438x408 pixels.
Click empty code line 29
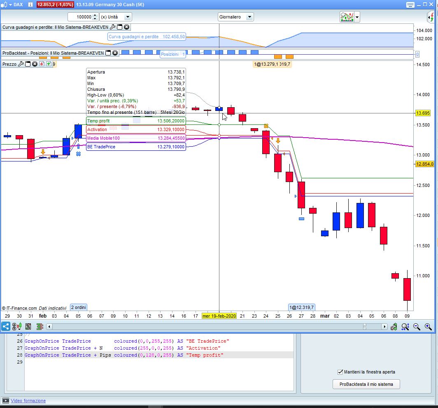tap(159, 362)
